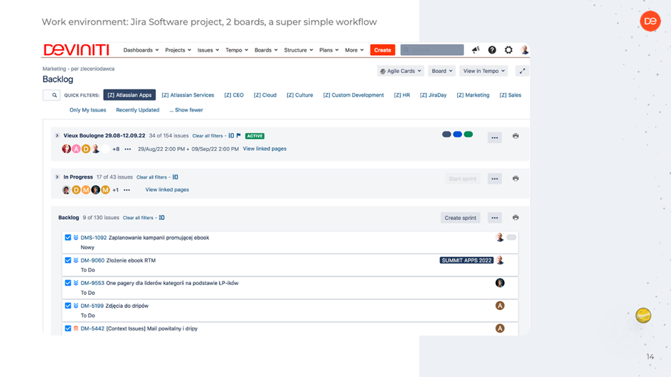Click the filter column icon in In Progress header
Viewport: 671px width, 377px height.
coord(175,177)
